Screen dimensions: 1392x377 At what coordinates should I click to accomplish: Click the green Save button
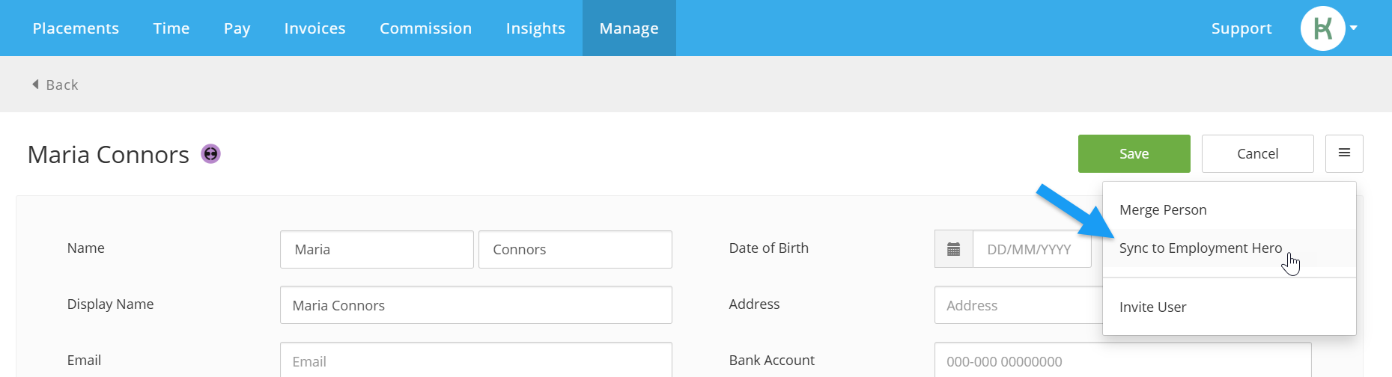(1134, 153)
